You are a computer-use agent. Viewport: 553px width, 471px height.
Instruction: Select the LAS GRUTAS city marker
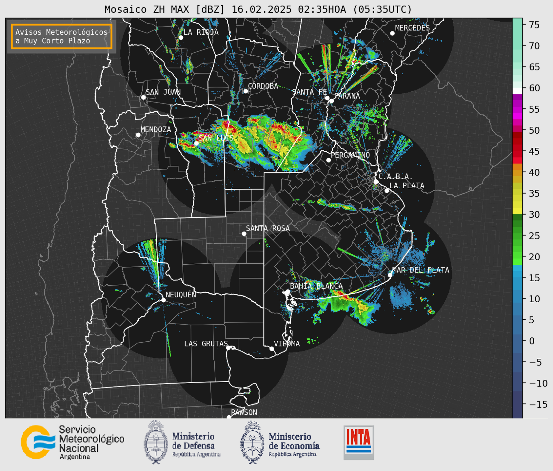228,348
